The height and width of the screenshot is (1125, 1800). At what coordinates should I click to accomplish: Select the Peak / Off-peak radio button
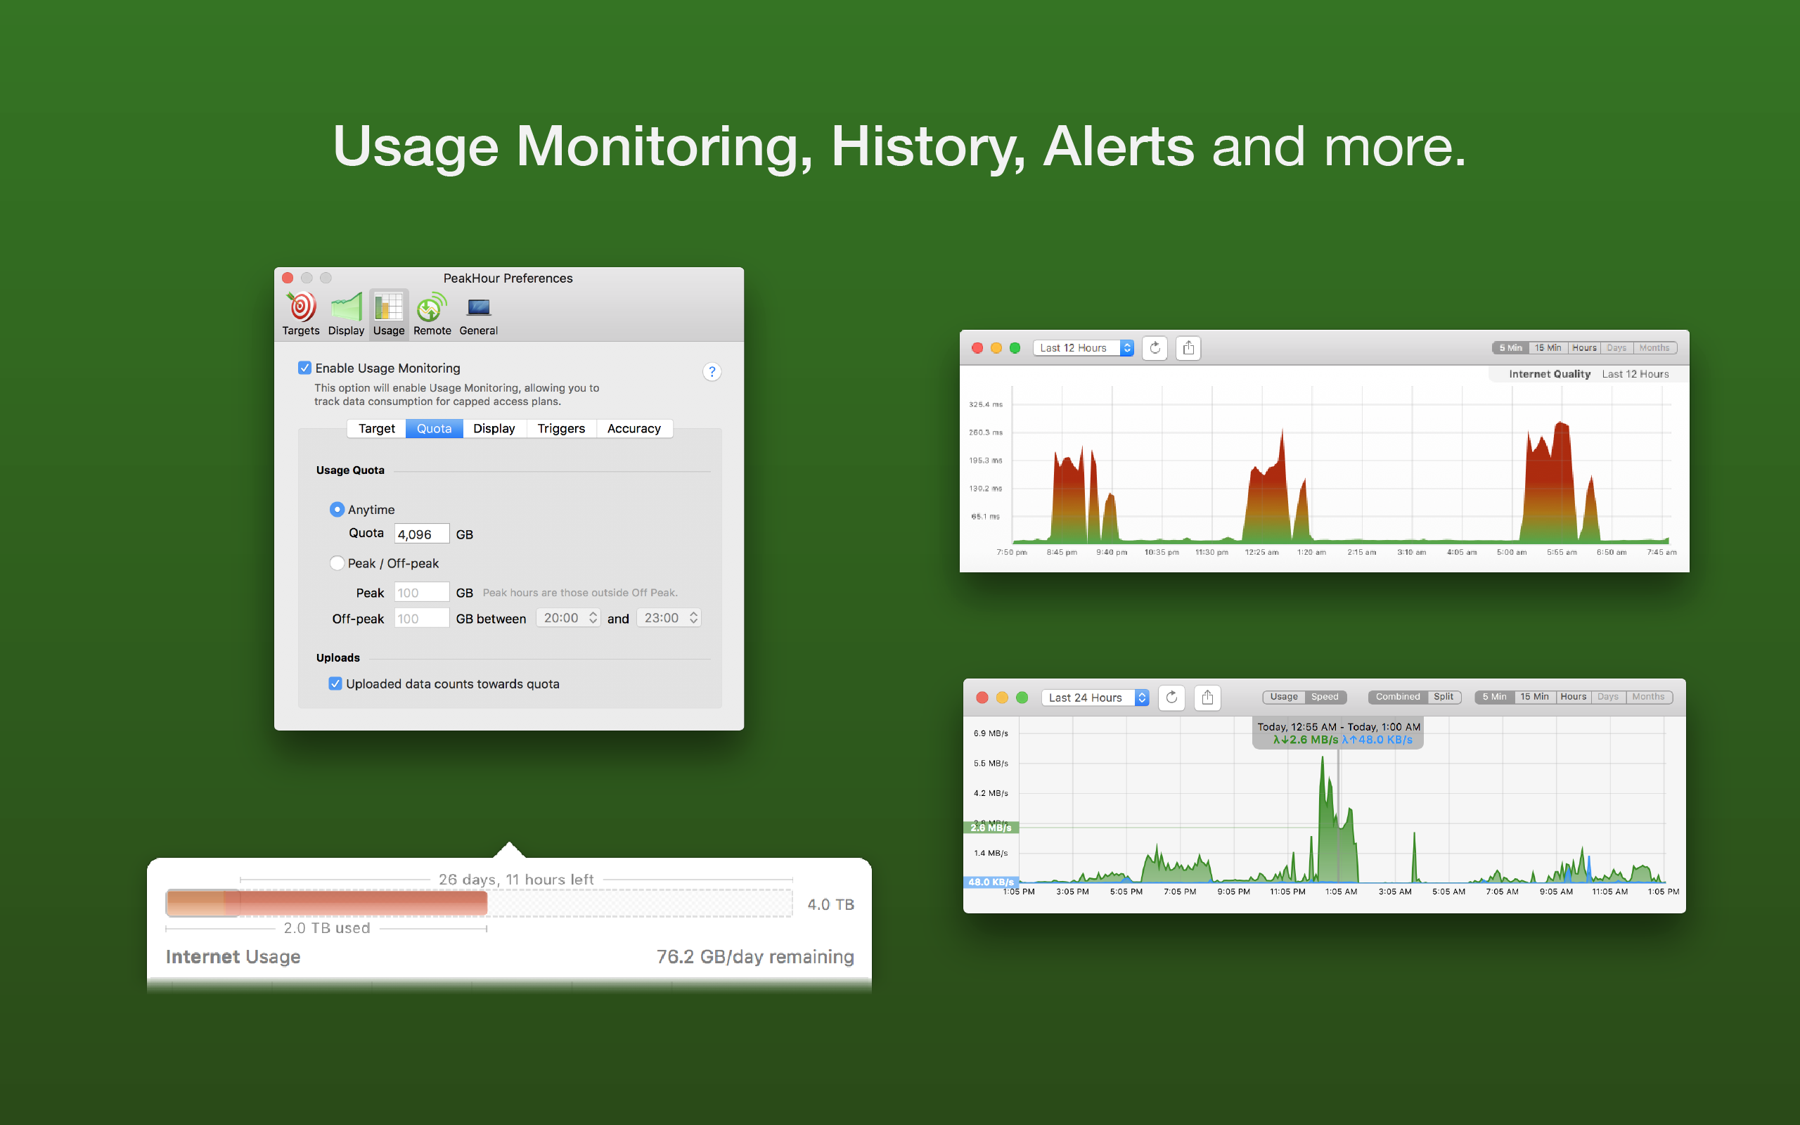coord(337,563)
